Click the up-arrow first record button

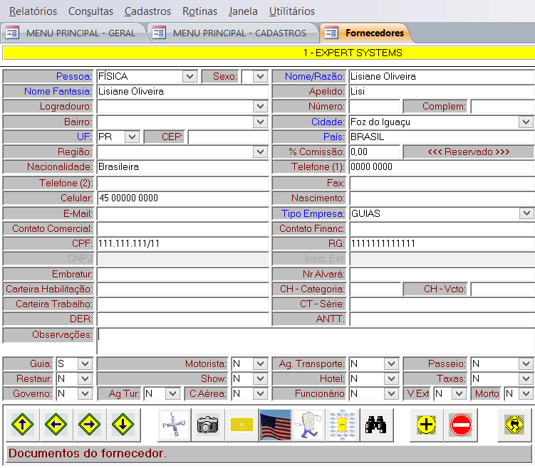(22, 425)
